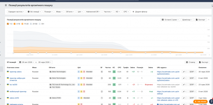Expand the Найнижчий DR filter
The width and height of the screenshot is (213, 105).
(x=93, y=12)
